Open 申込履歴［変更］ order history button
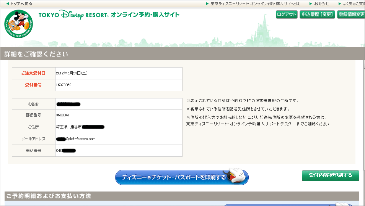 (x=317, y=14)
